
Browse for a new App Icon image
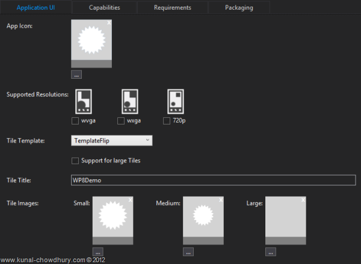76,75
